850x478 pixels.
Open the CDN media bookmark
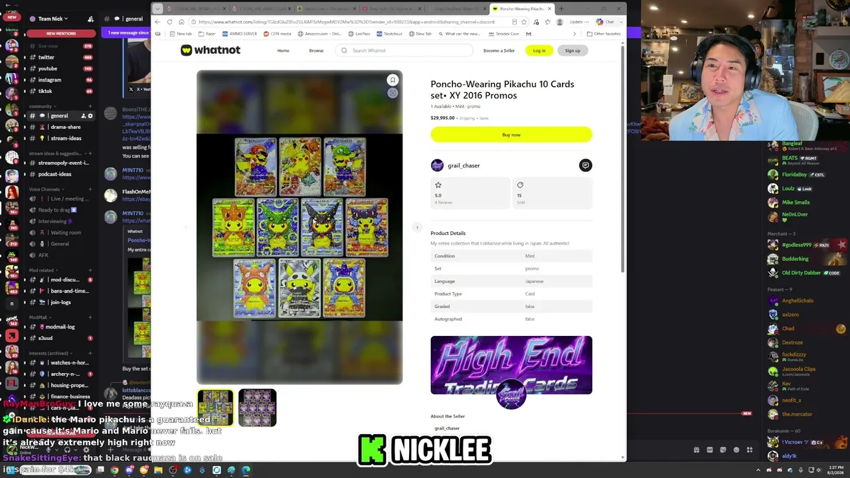(x=278, y=34)
